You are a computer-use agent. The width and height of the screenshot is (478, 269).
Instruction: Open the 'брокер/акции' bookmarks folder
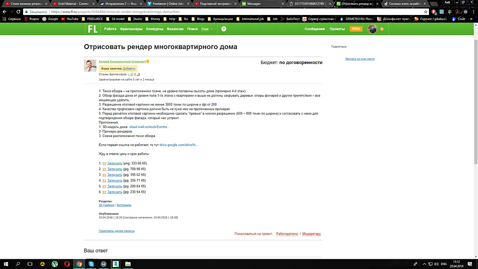[x=220, y=19]
